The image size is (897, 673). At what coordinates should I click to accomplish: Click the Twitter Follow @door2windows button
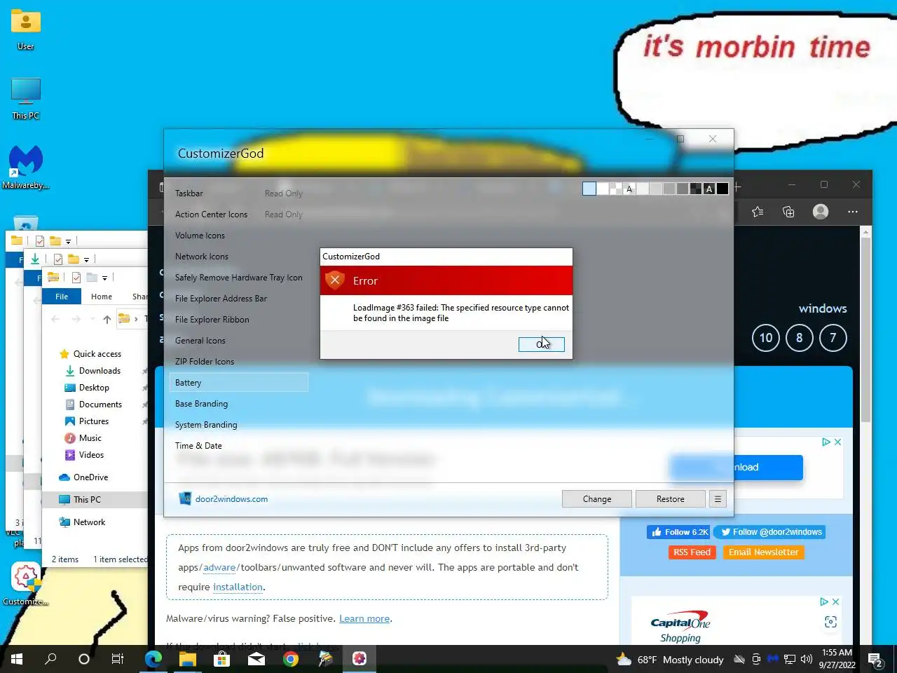[770, 532]
